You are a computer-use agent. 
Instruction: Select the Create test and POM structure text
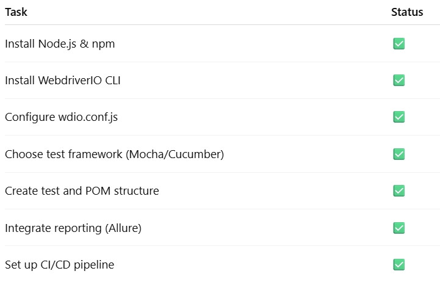(82, 191)
